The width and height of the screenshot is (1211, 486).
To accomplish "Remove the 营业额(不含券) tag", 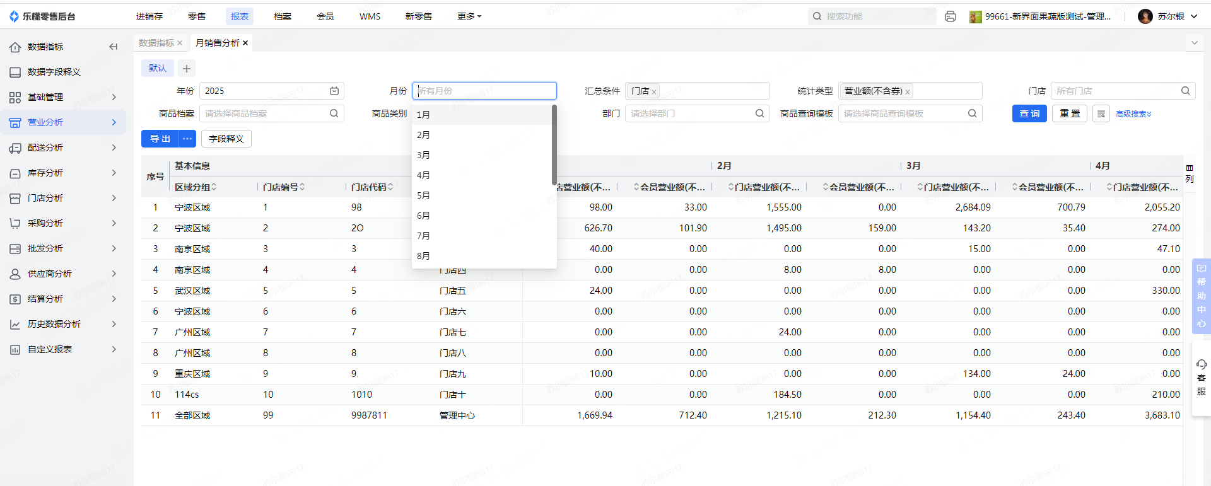I will [908, 92].
